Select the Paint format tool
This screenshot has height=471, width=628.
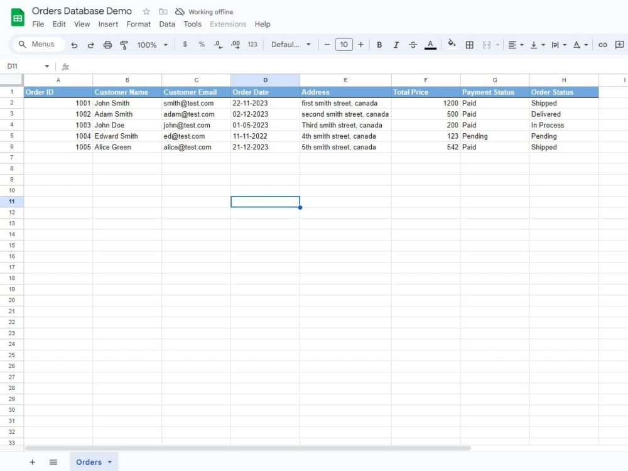[124, 45]
